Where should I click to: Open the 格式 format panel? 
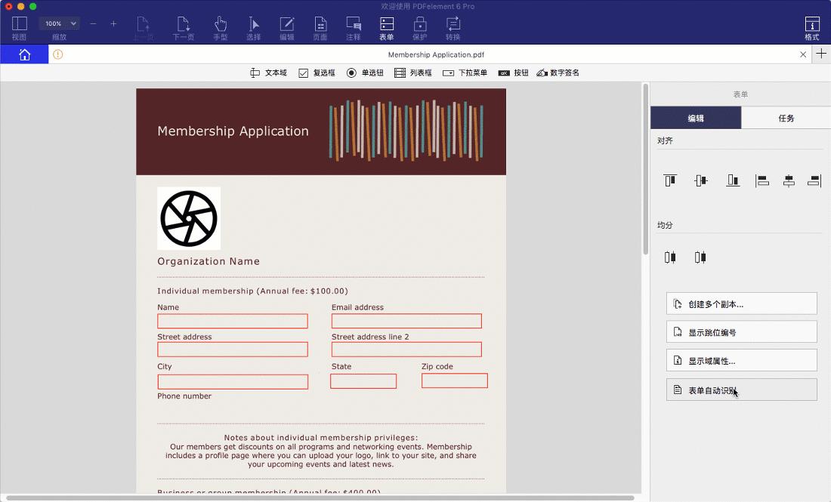pos(812,27)
